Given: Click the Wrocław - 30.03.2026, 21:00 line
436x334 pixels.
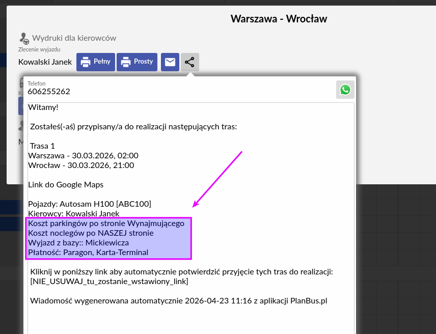Looking at the screenshot, I should (81, 165).
